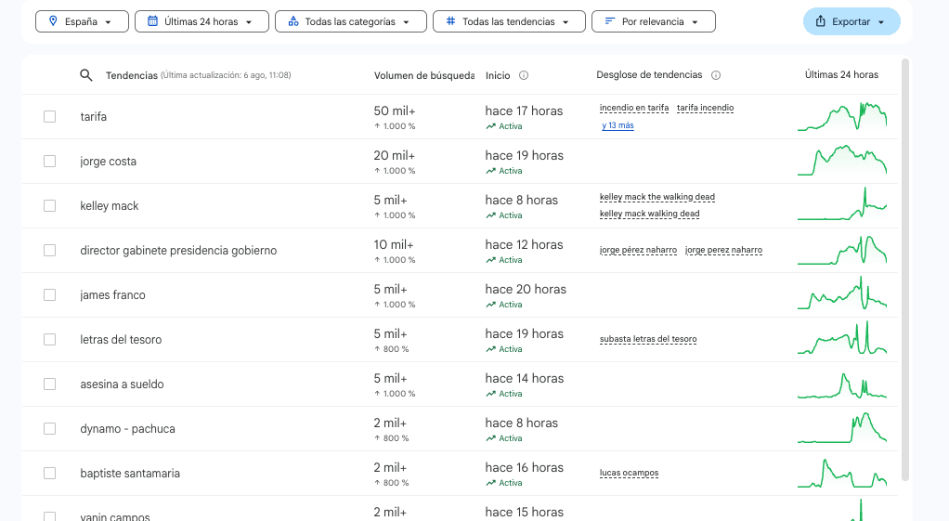Click the Activa trend arrow icon in tarifa row

coord(491,126)
